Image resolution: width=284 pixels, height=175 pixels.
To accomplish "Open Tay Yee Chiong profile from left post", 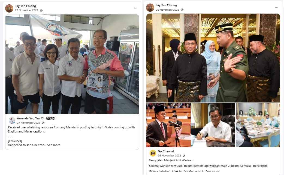I will (25, 6).
